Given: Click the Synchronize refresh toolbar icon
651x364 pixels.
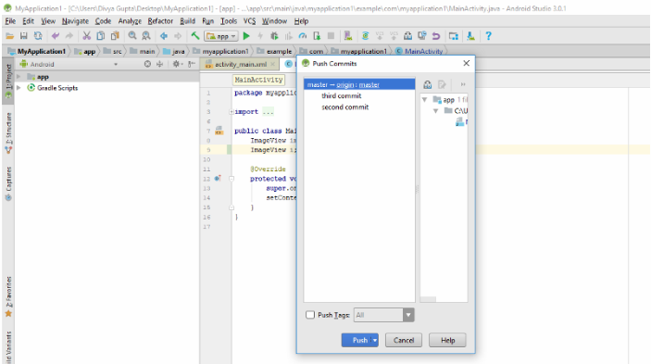Looking at the screenshot, I should pos(38,36).
